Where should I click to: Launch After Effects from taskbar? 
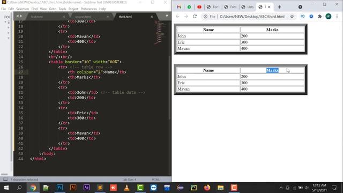click(86, 188)
